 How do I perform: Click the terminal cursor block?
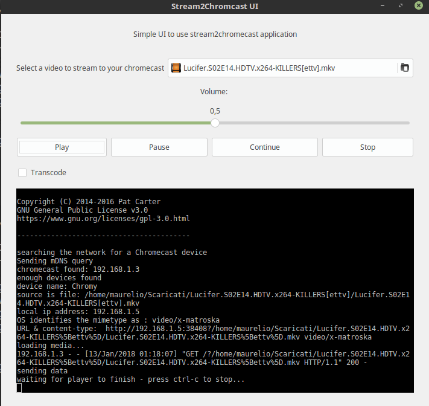tap(19, 388)
